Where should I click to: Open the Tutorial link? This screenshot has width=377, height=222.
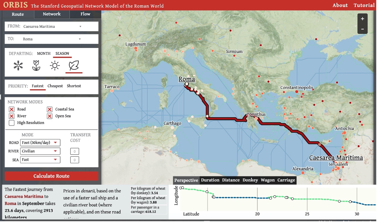[364, 5]
